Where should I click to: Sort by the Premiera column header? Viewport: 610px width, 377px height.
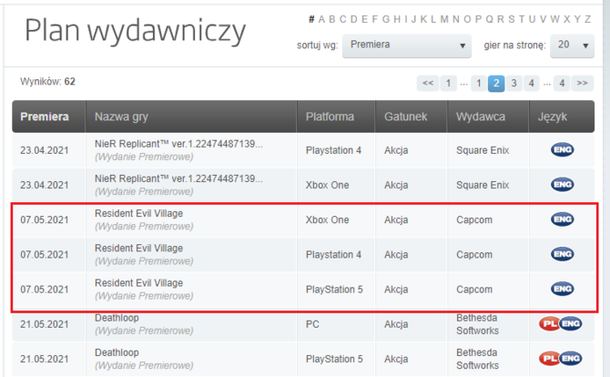(x=45, y=117)
